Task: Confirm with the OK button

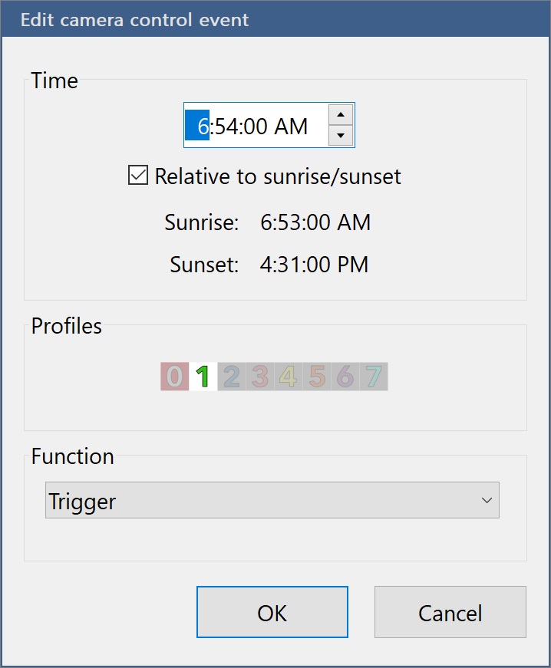Action: [272, 612]
